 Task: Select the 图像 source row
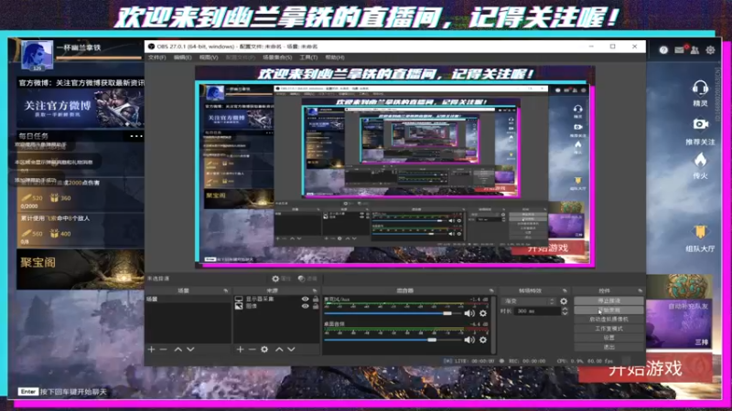[276, 306]
